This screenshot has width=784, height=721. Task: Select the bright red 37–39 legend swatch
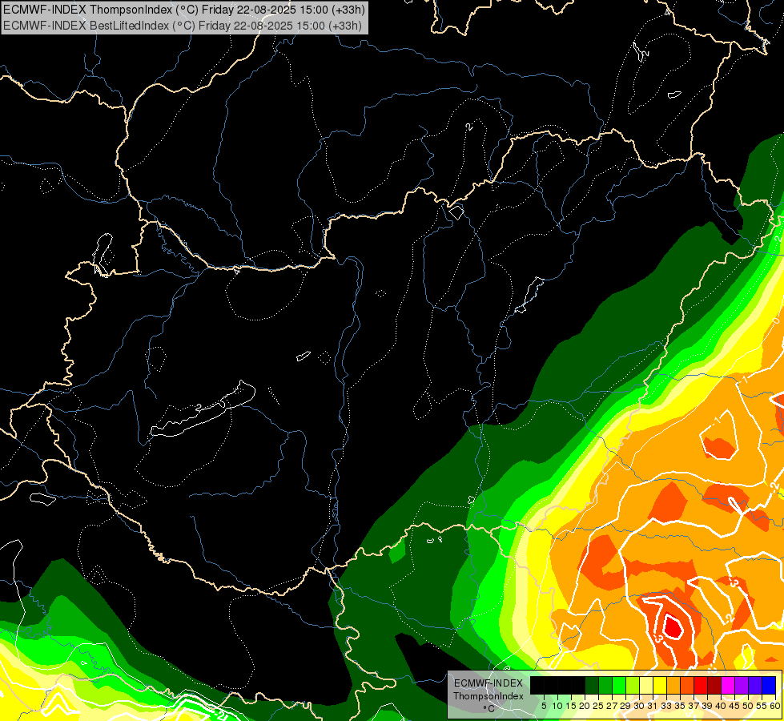pos(701,685)
